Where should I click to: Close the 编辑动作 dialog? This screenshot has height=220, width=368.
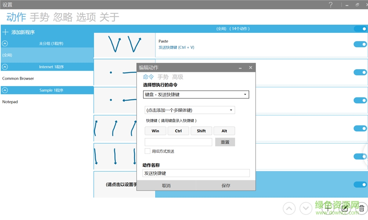coord(251,68)
